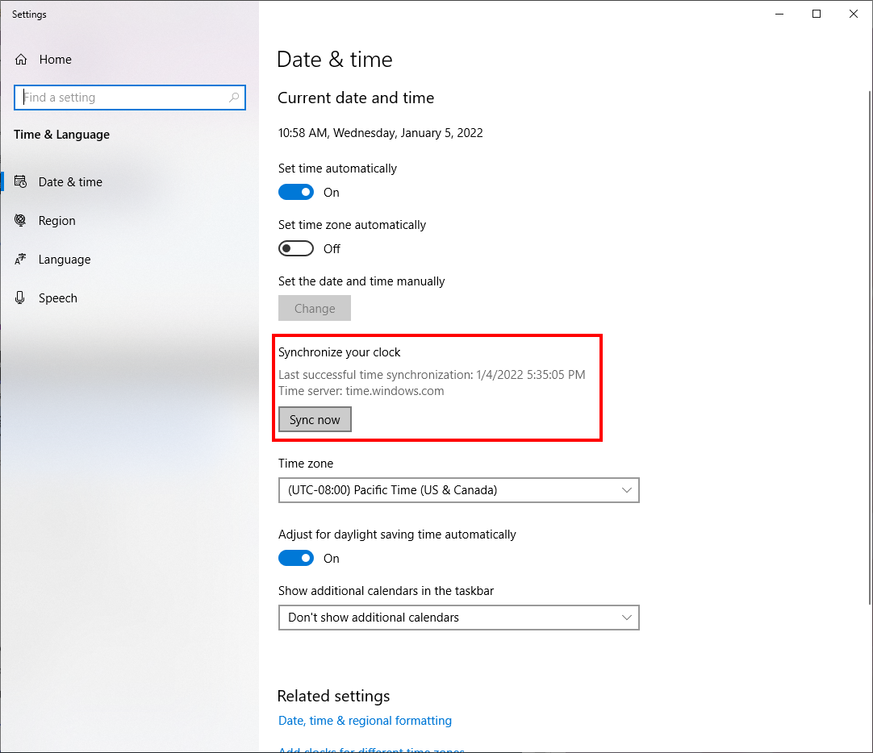Click the chevron on Pacific Time combo box

[x=627, y=490]
